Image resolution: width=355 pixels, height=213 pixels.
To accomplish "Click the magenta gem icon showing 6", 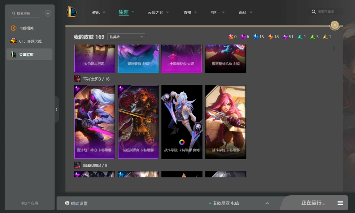I will (243, 37).
